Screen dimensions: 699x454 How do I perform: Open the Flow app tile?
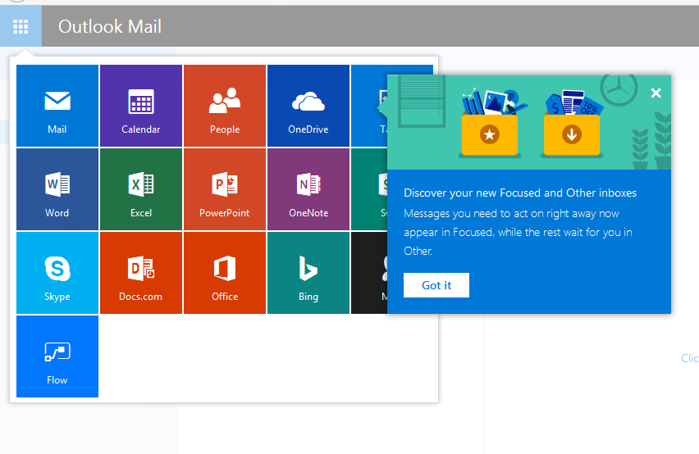click(x=57, y=356)
